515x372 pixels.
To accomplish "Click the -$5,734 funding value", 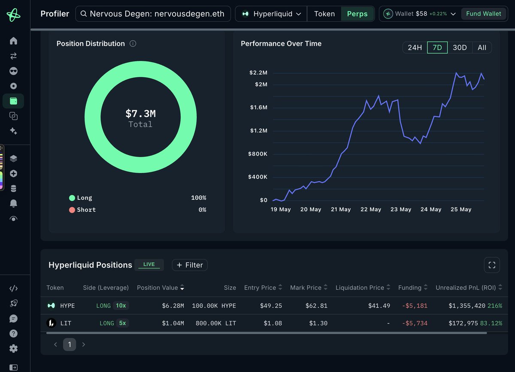I will tap(416, 323).
